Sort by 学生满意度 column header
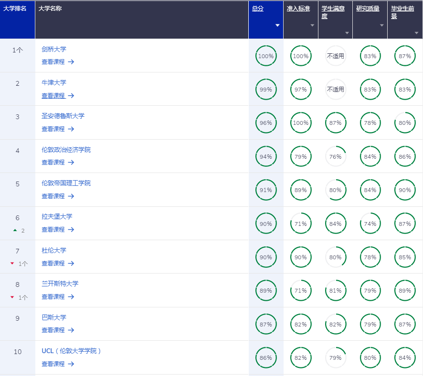423x376 pixels. pyautogui.click(x=333, y=12)
